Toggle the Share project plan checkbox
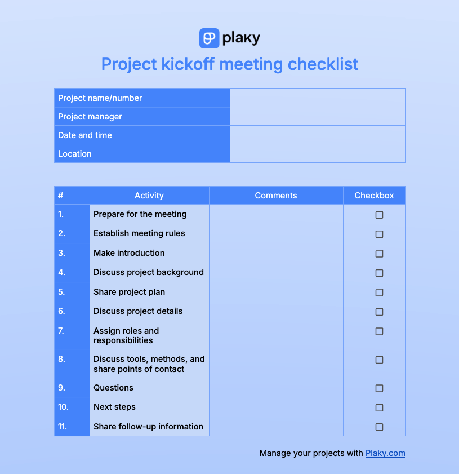The image size is (459, 474). (379, 293)
